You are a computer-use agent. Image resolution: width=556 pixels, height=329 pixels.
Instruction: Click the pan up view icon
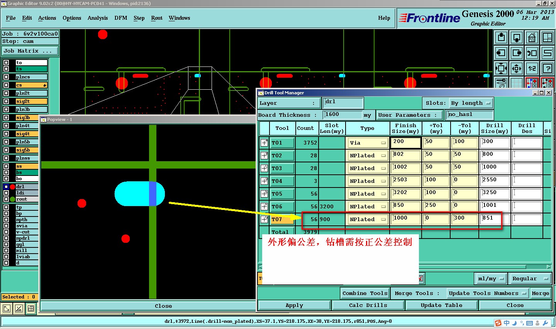(501, 38)
